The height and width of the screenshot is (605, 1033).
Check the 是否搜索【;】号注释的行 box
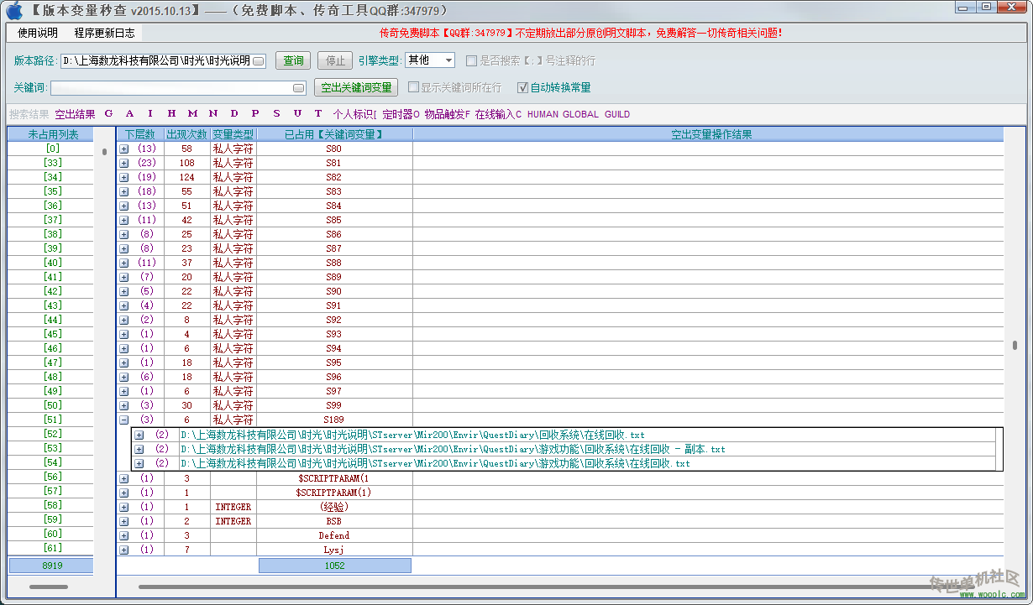472,60
